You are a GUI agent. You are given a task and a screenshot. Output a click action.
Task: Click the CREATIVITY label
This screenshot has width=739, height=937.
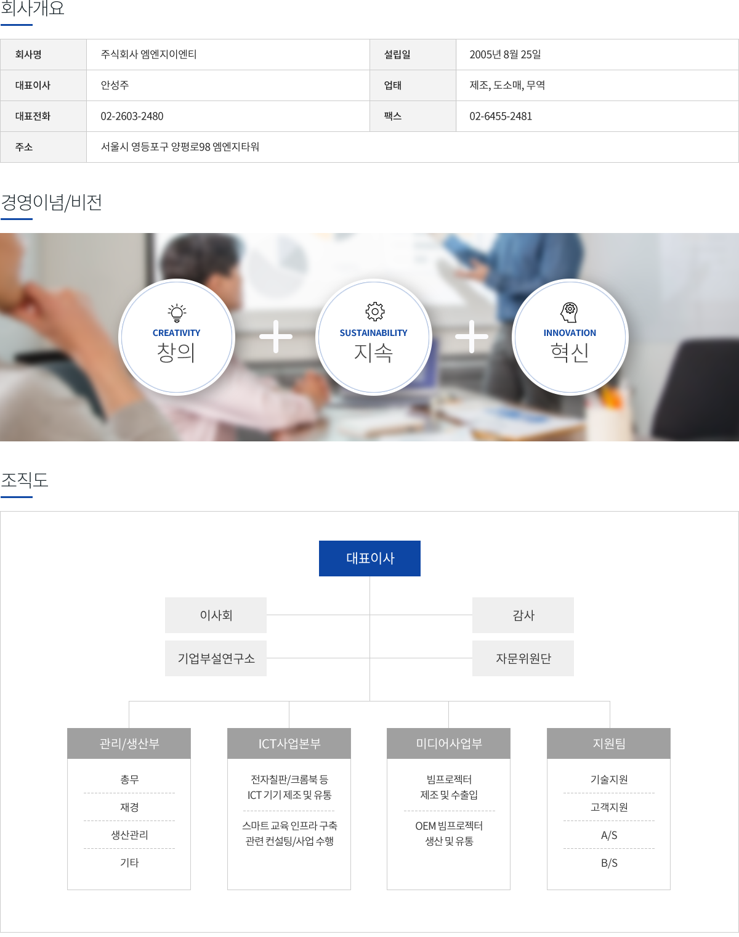click(x=176, y=333)
